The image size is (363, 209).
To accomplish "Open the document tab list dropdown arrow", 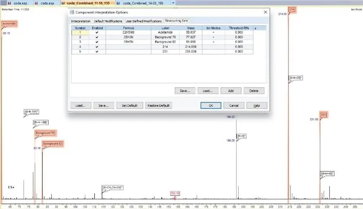I will [173, 3].
